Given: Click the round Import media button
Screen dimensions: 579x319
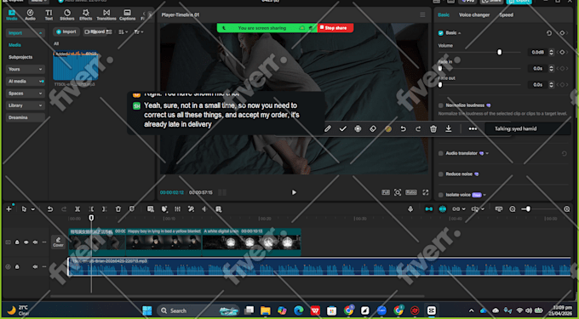Looking at the screenshot, I should [x=66, y=31].
